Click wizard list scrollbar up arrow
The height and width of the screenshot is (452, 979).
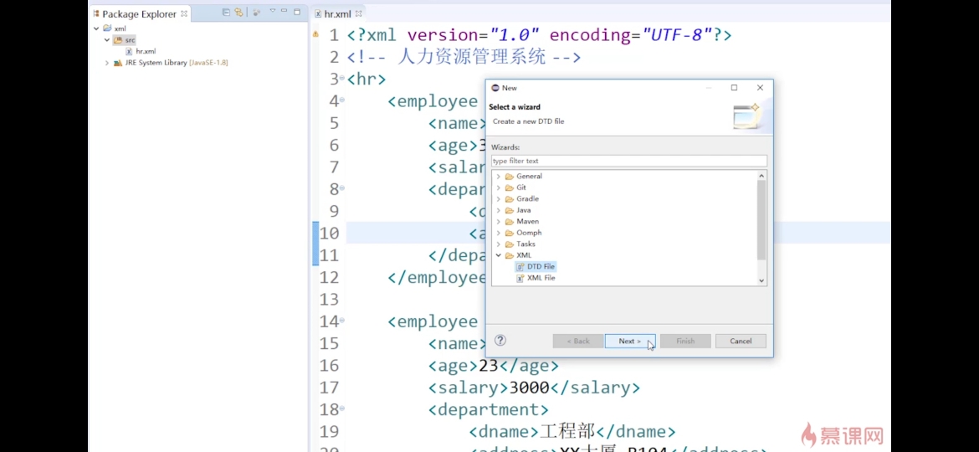click(x=761, y=176)
